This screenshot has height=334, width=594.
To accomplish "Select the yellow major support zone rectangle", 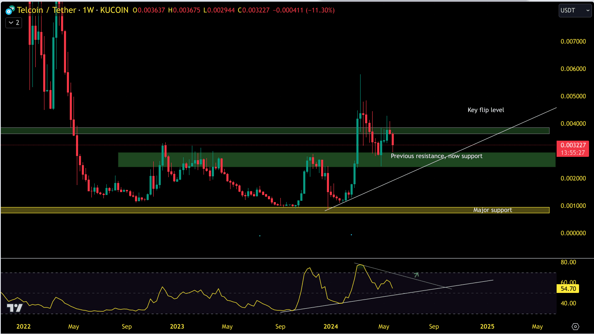I will (x=275, y=210).
